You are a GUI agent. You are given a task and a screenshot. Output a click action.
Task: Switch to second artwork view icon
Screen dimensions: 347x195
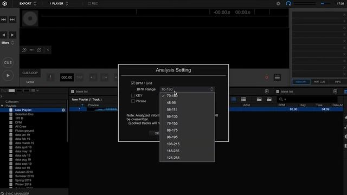(x=269, y=99)
